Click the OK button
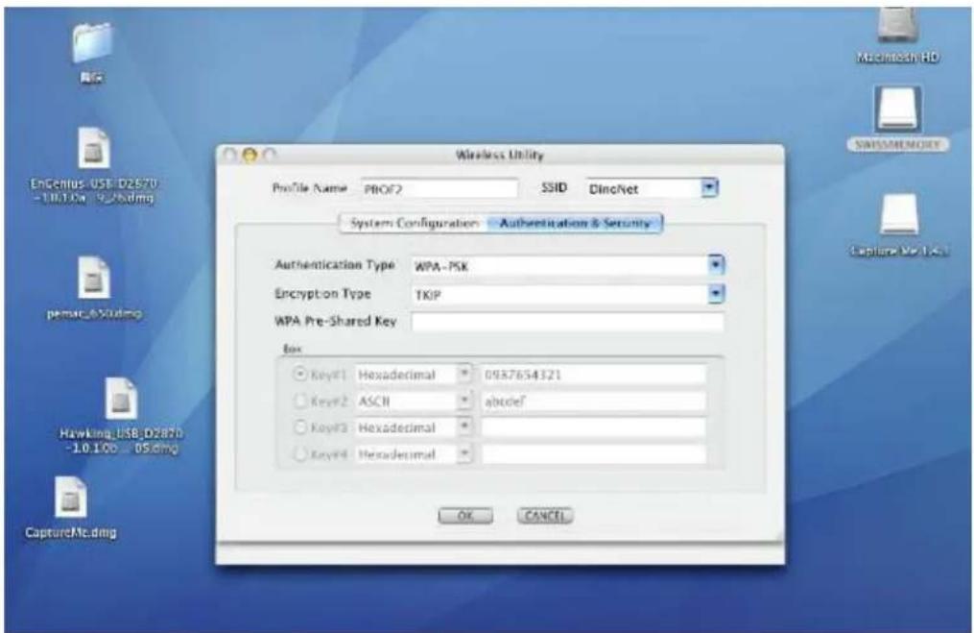Viewport: 974px width, 633px height. coord(465,516)
